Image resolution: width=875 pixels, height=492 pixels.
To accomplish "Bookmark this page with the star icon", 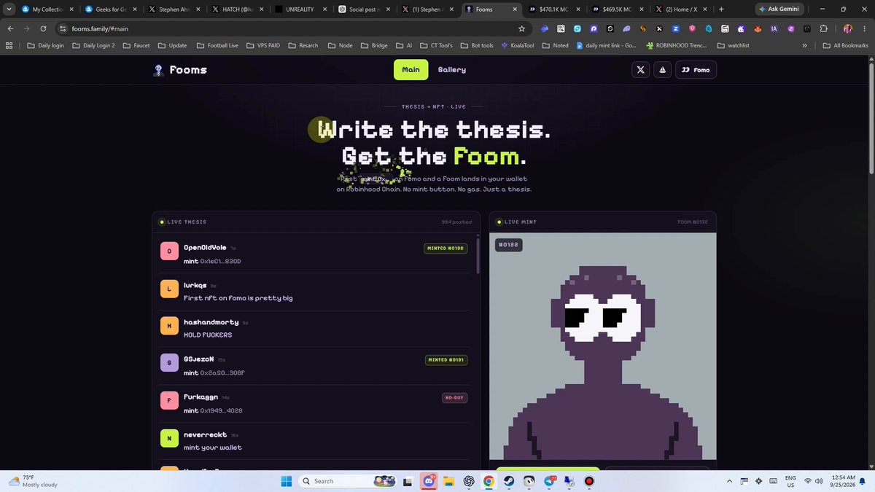I will pyautogui.click(x=521, y=28).
